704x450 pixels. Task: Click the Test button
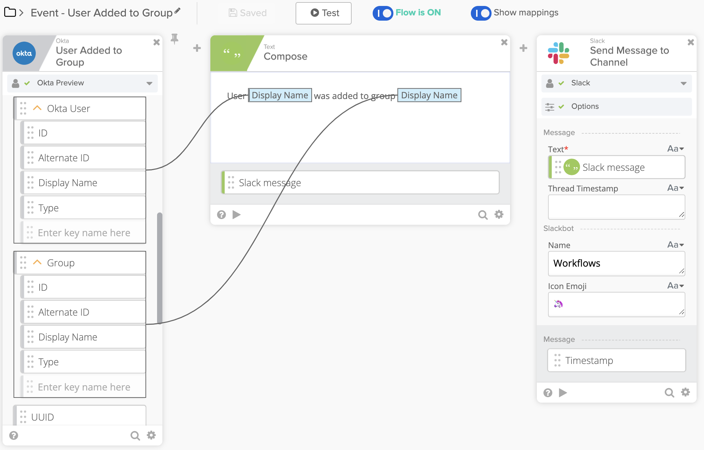click(323, 13)
